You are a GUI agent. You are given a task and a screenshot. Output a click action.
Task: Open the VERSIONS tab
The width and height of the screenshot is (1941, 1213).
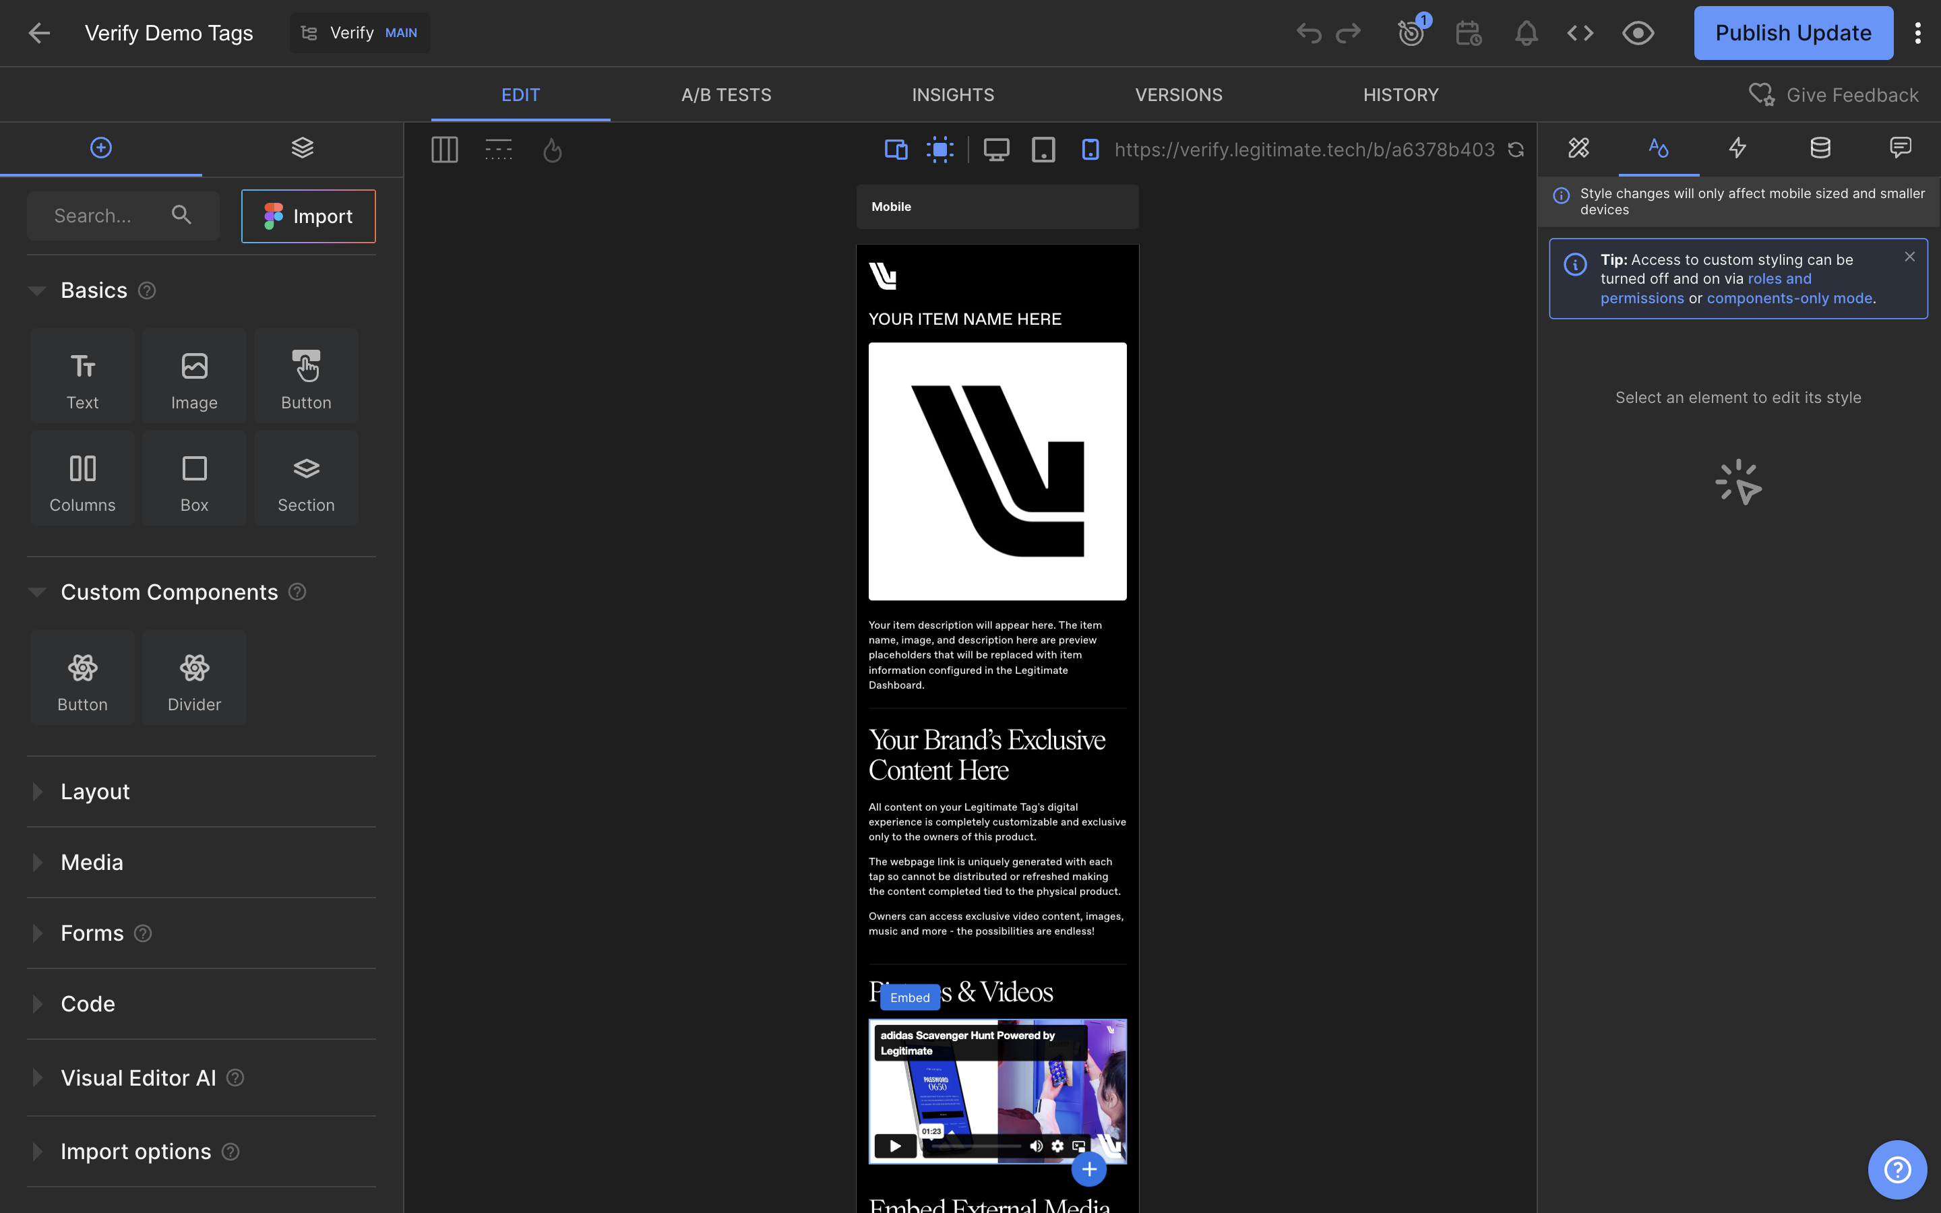click(x=1178, y=94)
